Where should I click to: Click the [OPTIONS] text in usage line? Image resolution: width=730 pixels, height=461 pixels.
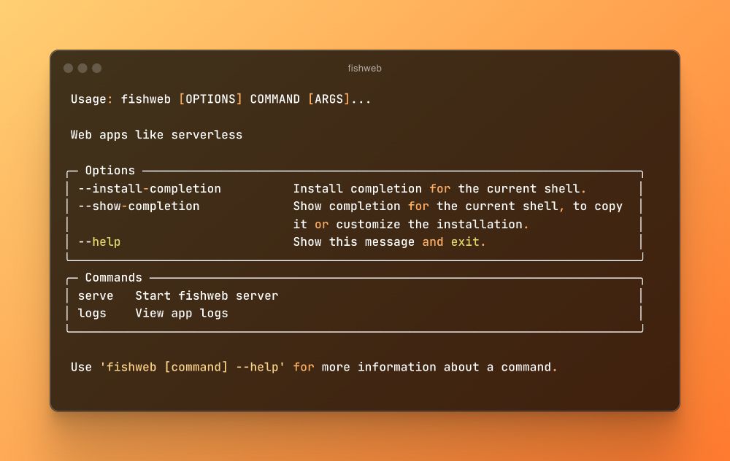[x=210, y=99]
